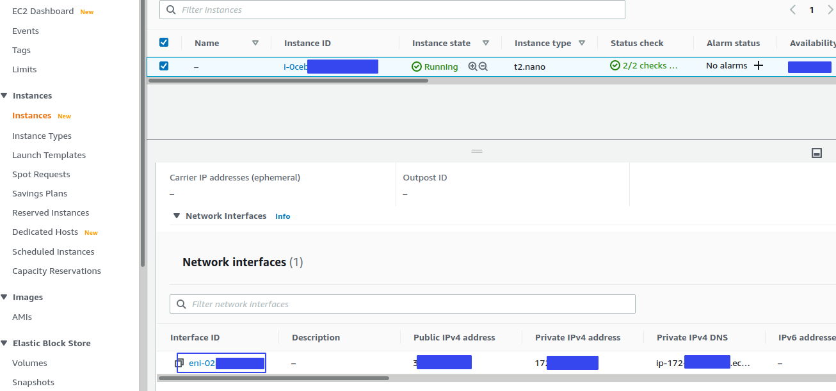Sort by Instance state column arrow

coord(486,43)
